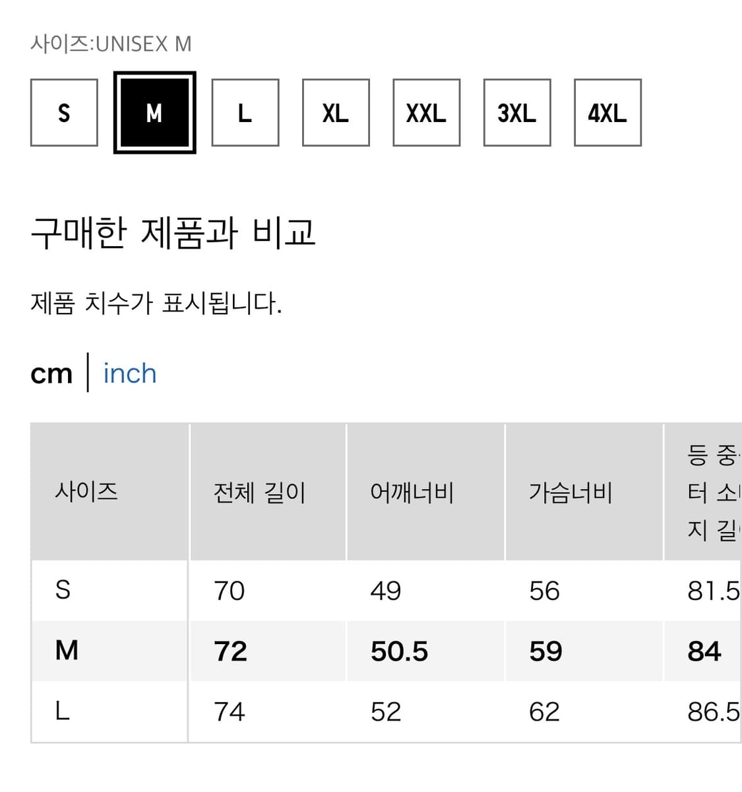Click the M row chest width 59
The height and width of the screenshot is (792, 742).
[545, 651]
